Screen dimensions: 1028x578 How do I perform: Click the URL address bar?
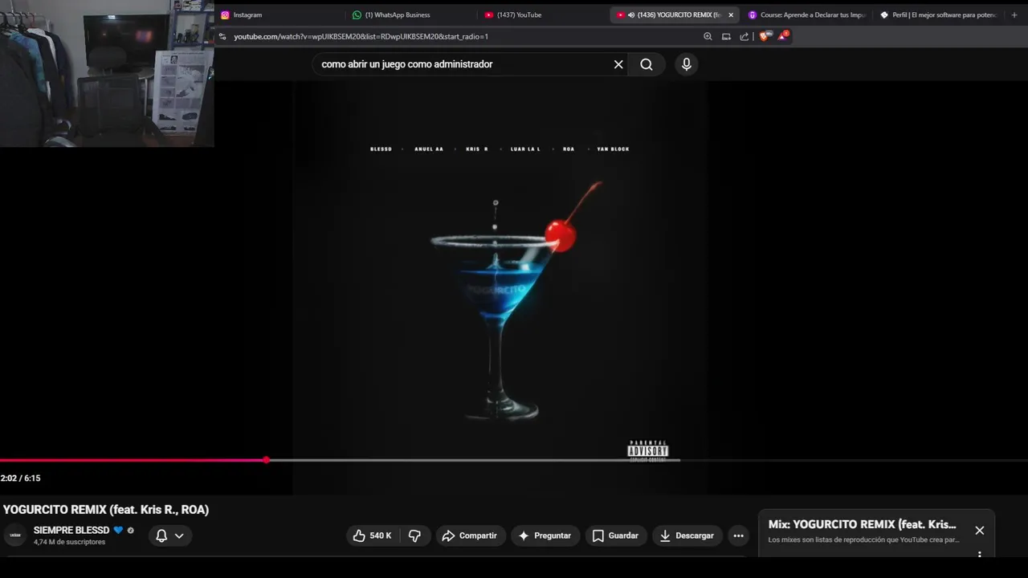click(x=462, y=36)
